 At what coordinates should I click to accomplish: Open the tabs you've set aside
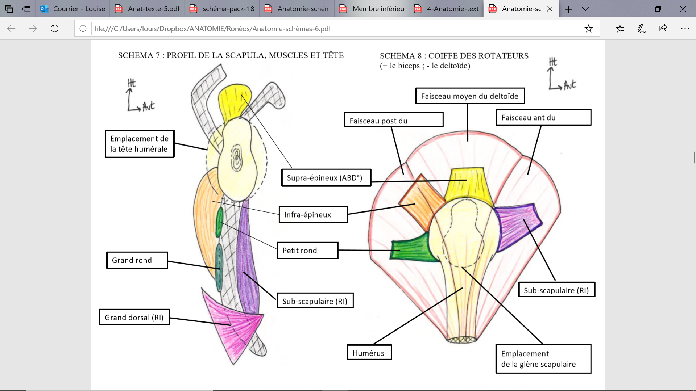pos(9,9)
